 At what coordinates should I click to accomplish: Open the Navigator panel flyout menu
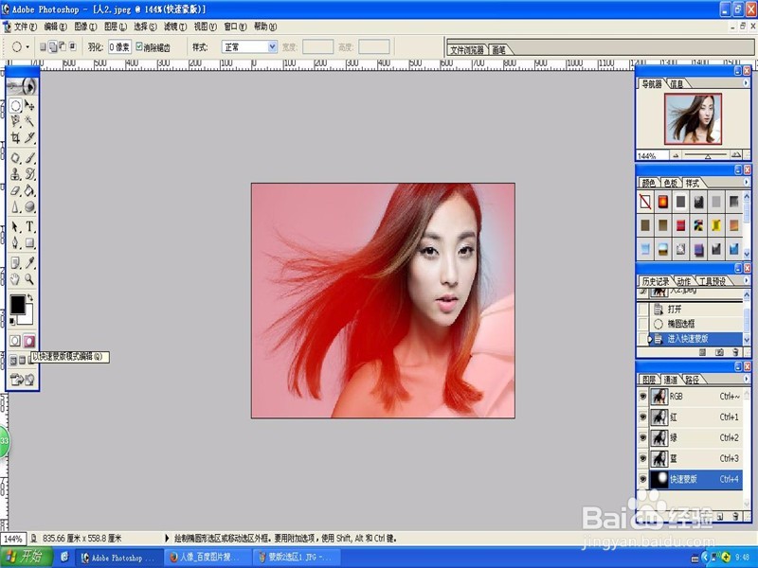coord(746,83)
